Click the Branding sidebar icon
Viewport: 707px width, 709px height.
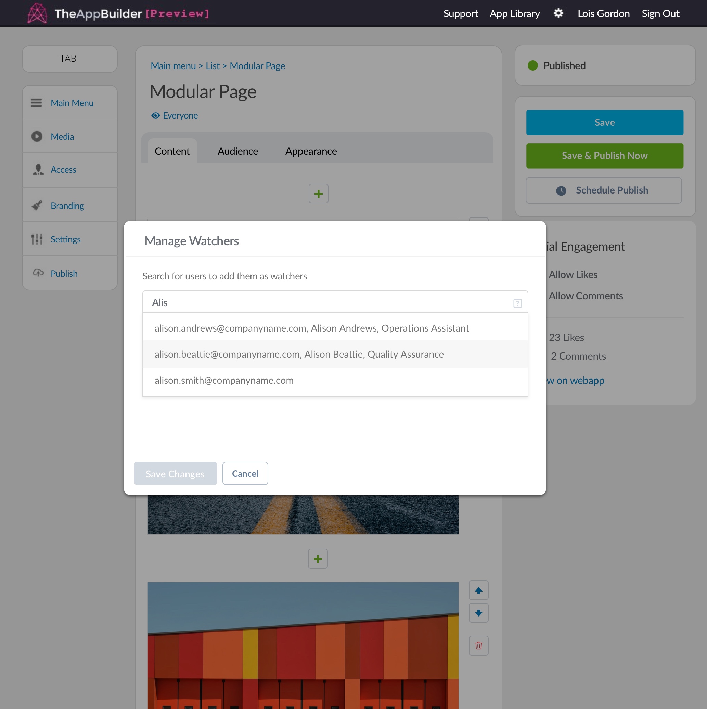pyautogui.click(x=37, y=206)
